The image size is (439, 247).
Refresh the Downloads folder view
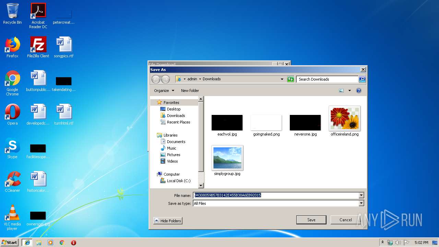coord(290,79)
